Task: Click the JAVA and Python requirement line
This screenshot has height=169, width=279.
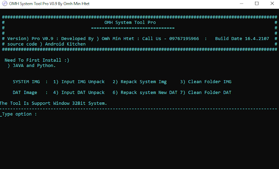Action: (x=32, y=66)
